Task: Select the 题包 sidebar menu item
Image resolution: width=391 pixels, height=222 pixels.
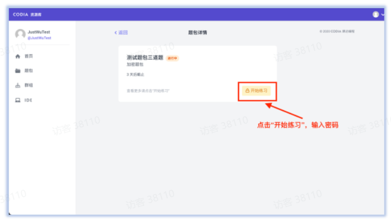Action: (29, 71)
